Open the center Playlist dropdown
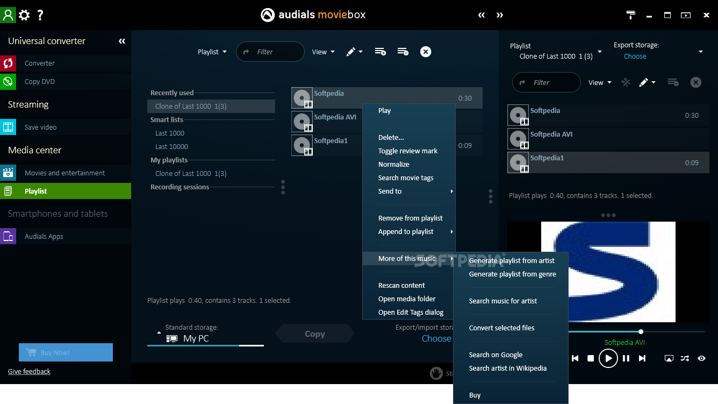Viewport: 718px width, 404px height. pos(212,52)
